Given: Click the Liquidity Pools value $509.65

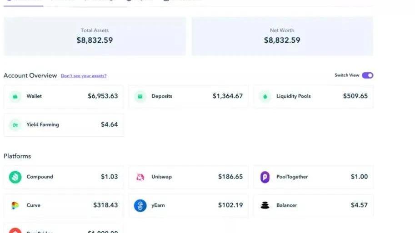Looking at the screenshot, I should (355, 96).
